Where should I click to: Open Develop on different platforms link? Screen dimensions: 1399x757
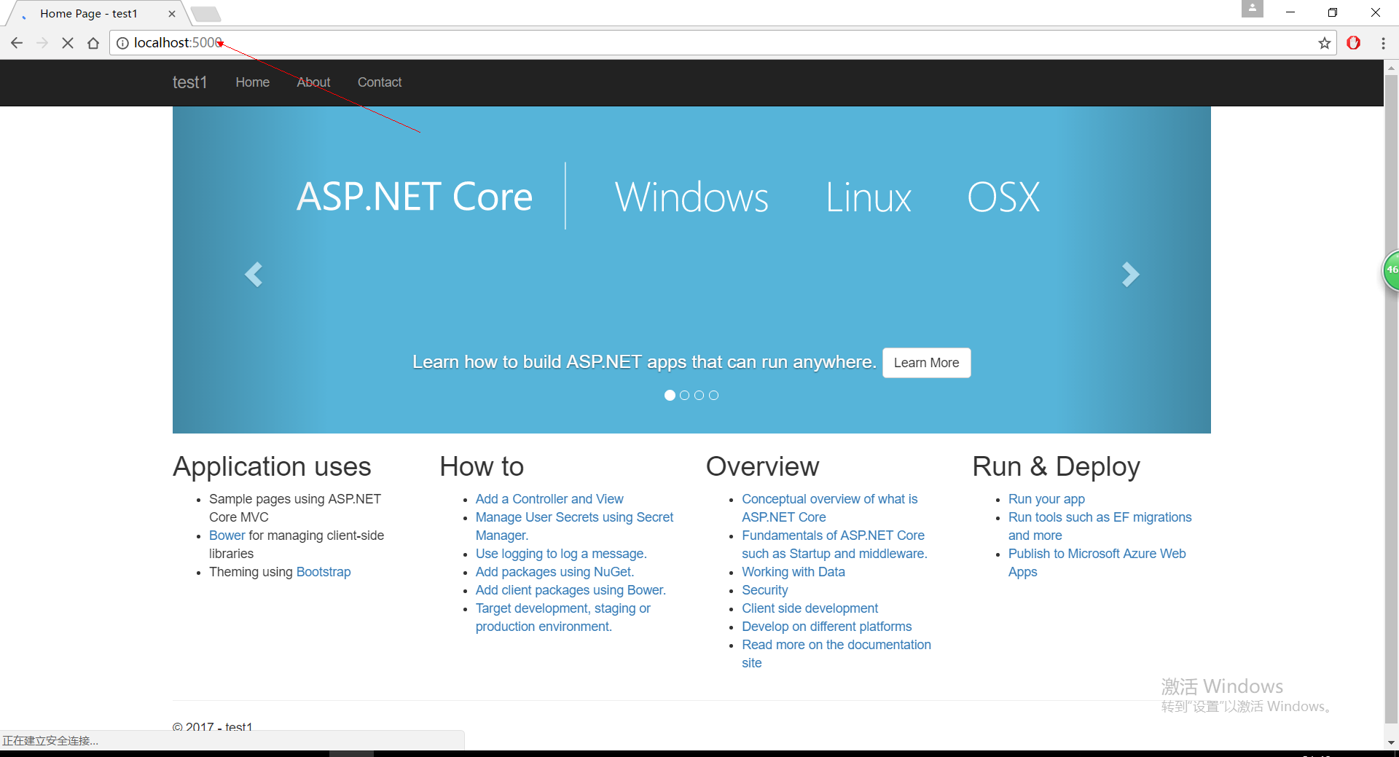pyautogui.click(x=826, y=627)
